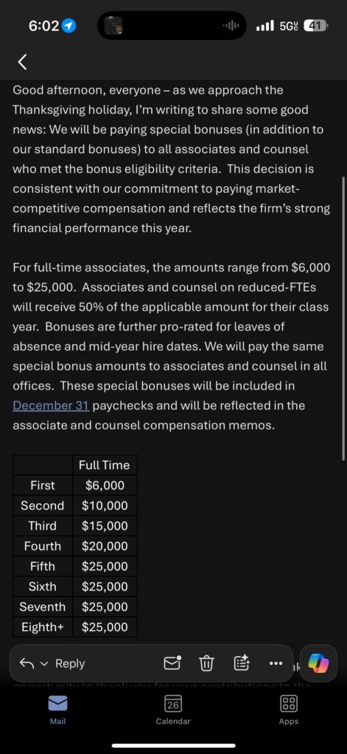Tap the Full Time table header
Screen dimensions: 347x754
click(x=105, y=465)
